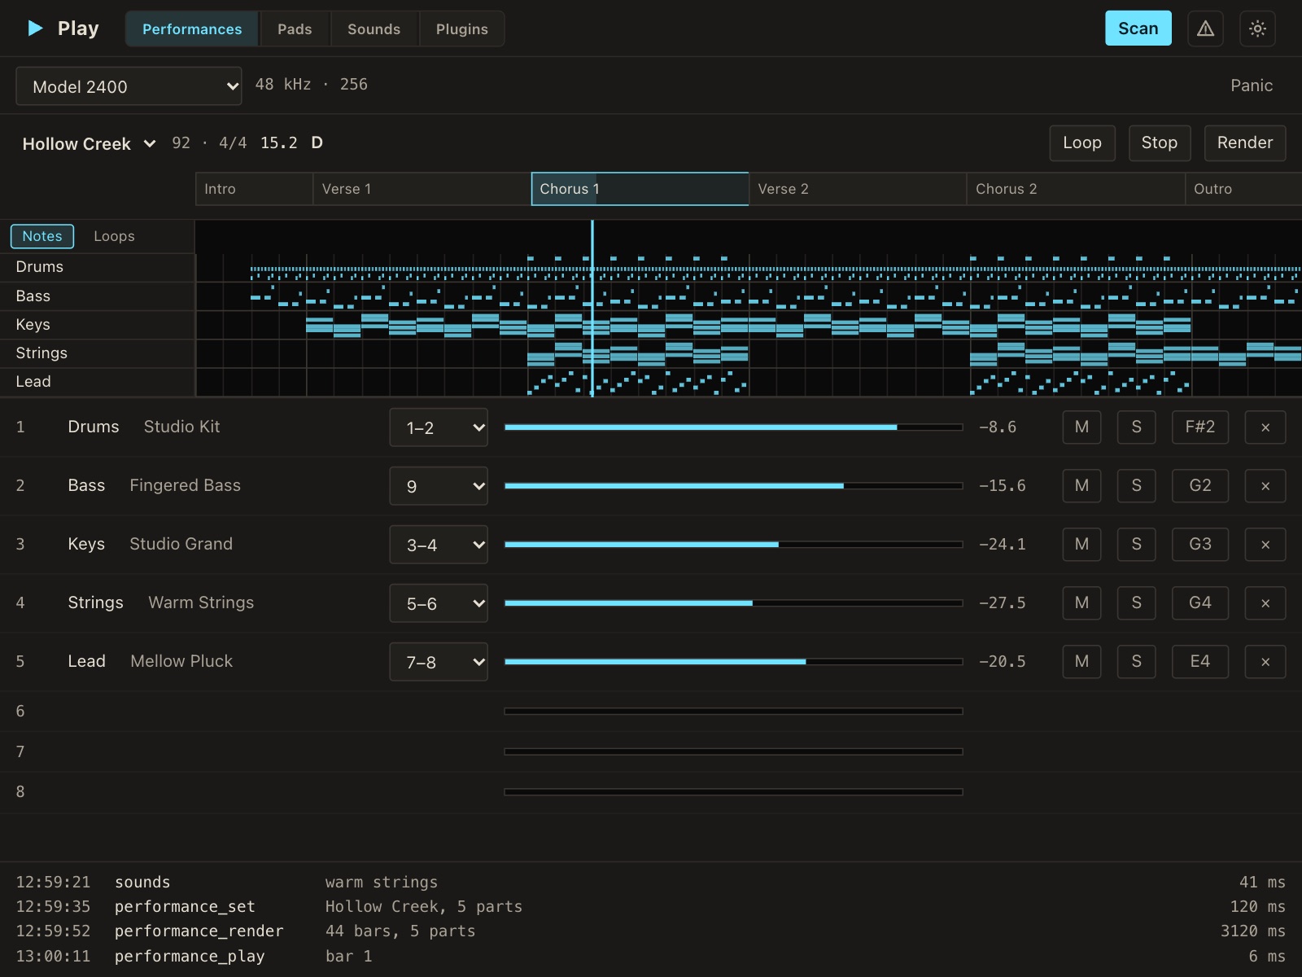Open the Model 2400 device dropdown
This screenshot has width=1302, height=977.
(x=129, y=86)
